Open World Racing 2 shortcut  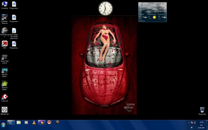click(5, 31)
